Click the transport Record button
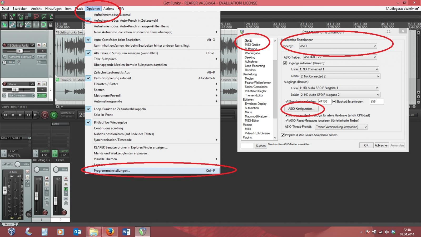 click(45, 115)
